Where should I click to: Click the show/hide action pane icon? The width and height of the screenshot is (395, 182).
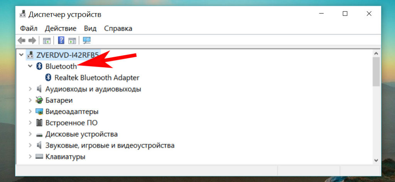72,40
